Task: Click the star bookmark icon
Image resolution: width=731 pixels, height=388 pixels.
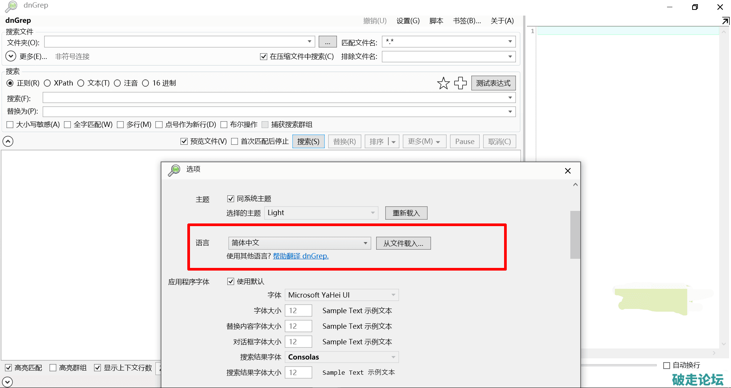Action: 443,83
